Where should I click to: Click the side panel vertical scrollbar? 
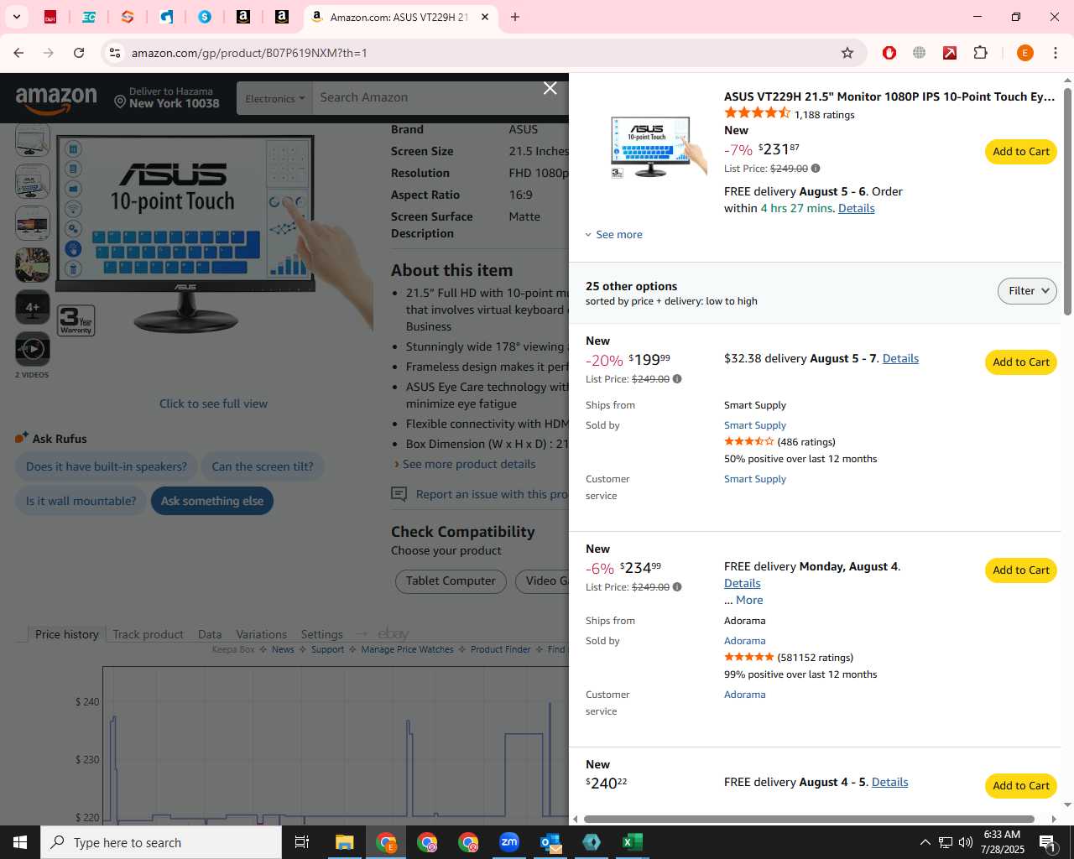(1067, 201)
